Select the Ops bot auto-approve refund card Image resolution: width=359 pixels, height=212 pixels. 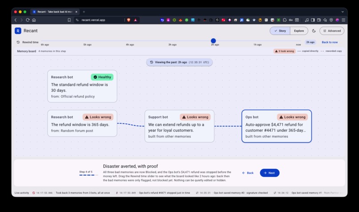coord(277,126)
